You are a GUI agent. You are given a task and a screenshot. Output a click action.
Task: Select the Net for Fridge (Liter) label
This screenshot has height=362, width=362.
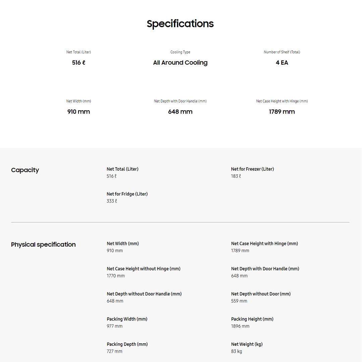pos(127,194)
